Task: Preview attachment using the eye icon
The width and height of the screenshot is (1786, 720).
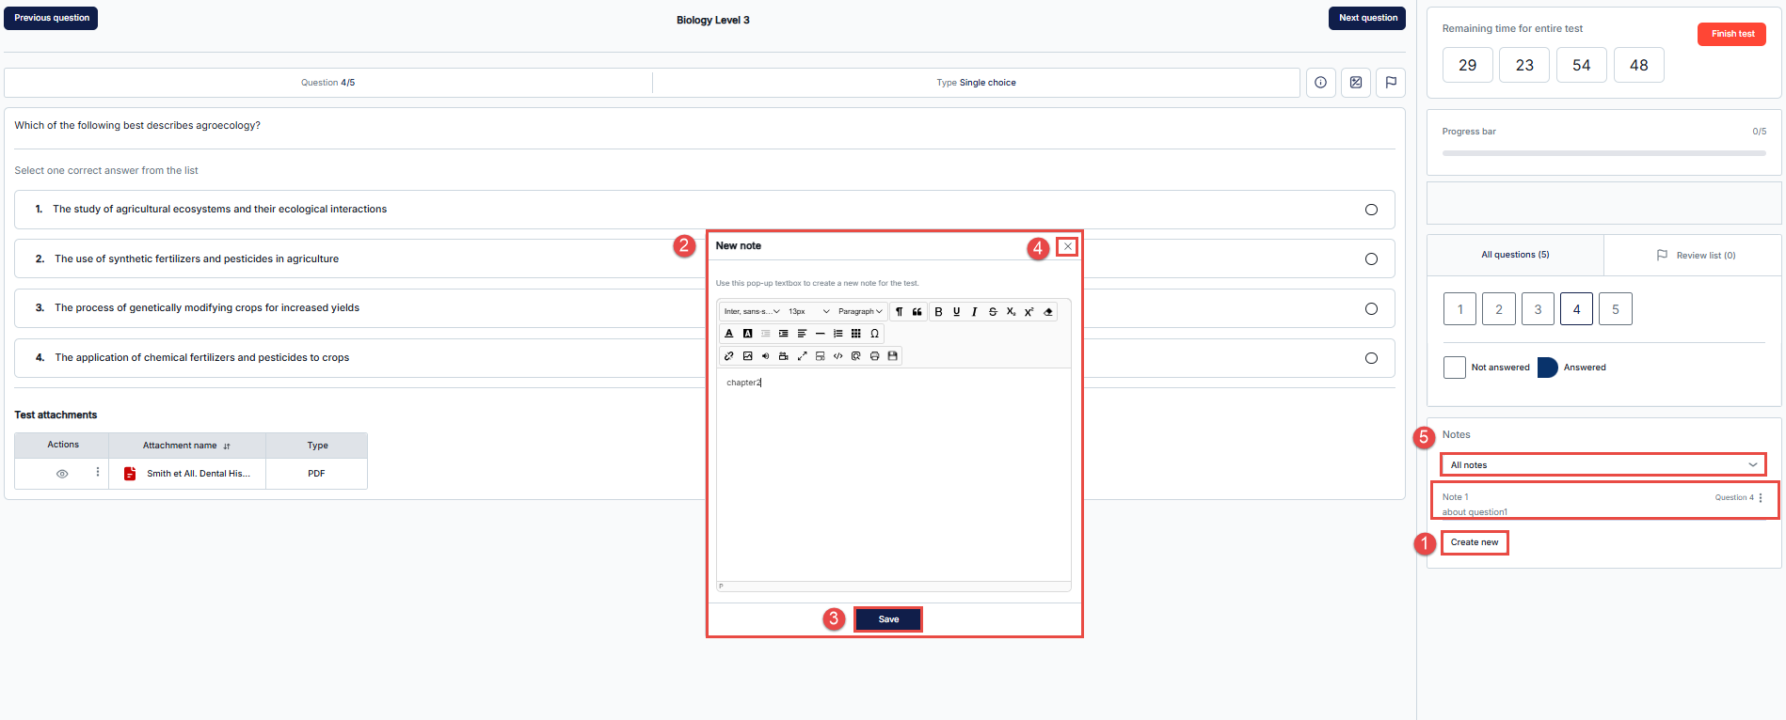Action: [x=62, y=474]
